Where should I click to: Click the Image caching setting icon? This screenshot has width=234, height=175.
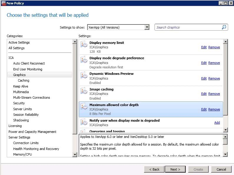(x=84, y=91)
